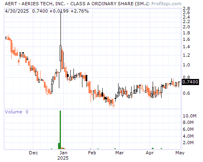Screen dimensions: 203x162
Task: Click the +2.76% change value
Action: [80, 11]
